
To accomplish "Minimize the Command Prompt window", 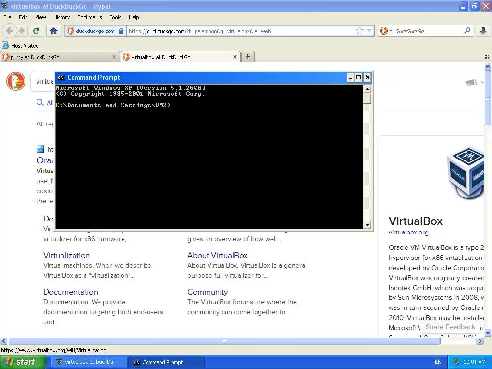I will (351, 77).
